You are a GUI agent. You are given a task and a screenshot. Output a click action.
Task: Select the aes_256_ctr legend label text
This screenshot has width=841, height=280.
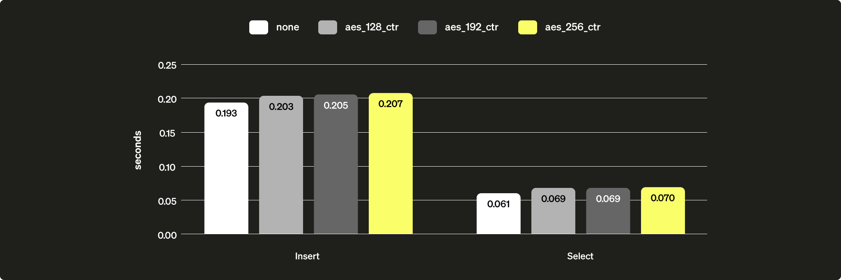(572, 27)
